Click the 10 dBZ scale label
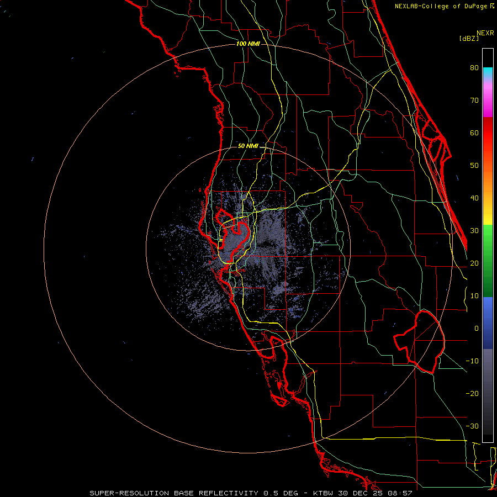 [x=474, y=296]
